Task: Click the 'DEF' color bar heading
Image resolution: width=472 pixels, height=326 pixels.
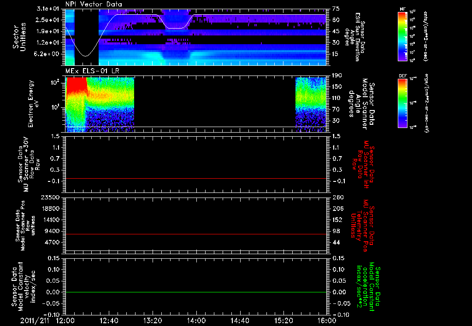Action: coord(403,76)
